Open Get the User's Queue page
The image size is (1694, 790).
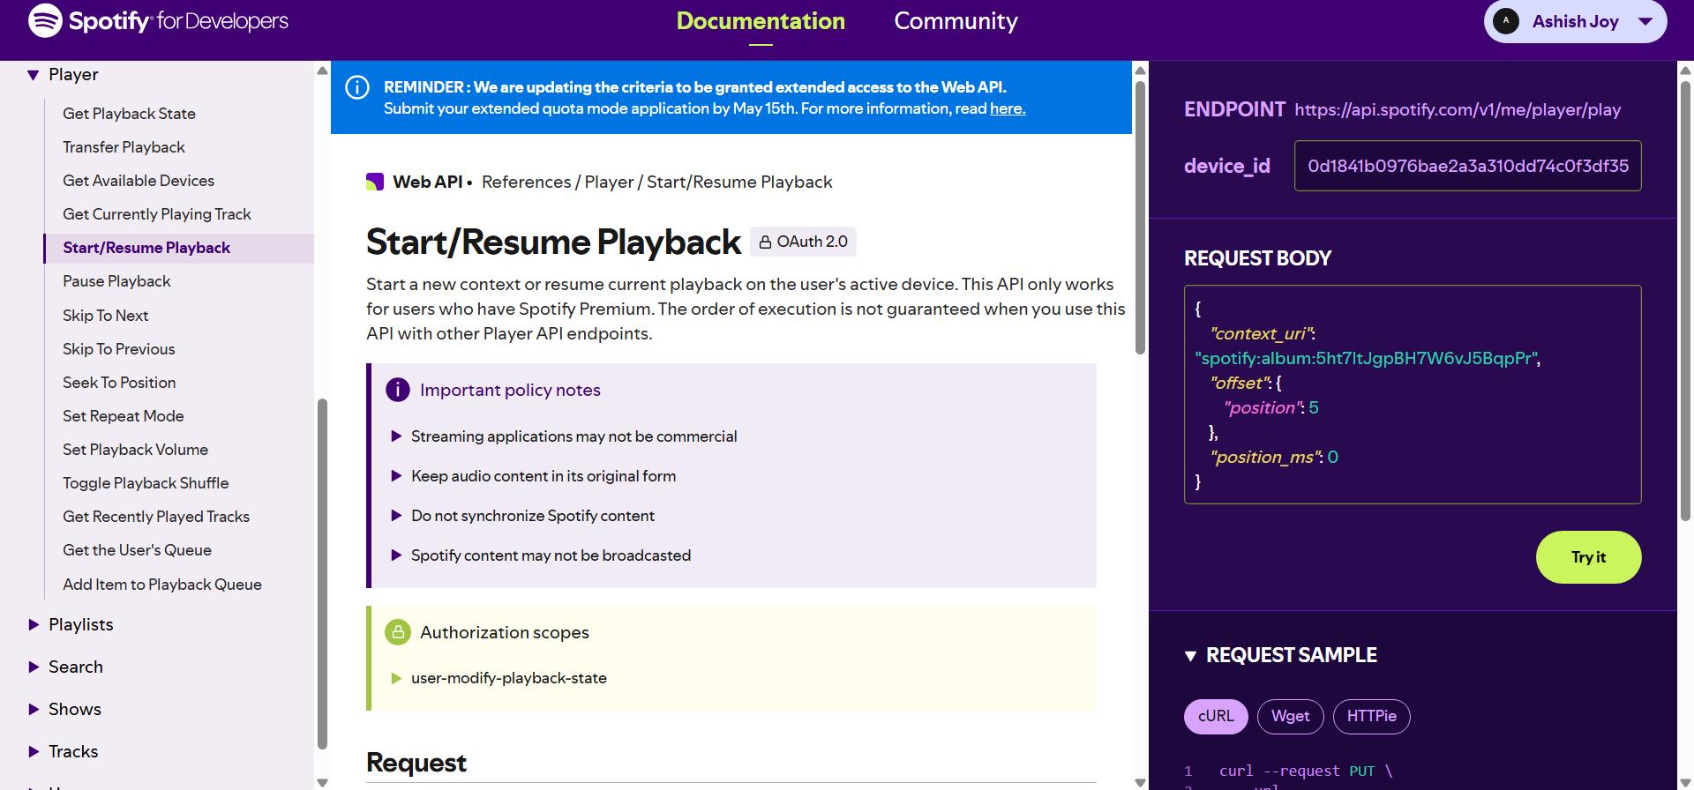pyautogui.click(x=137, y=550)
